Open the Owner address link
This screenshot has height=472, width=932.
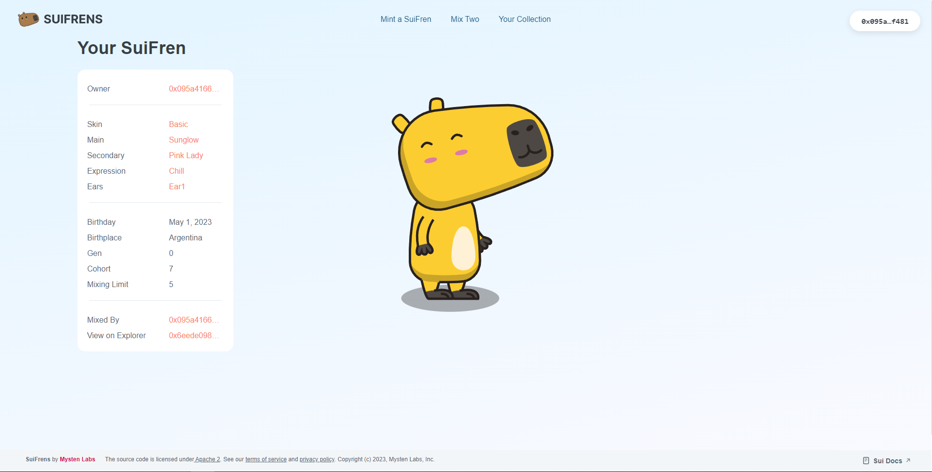pyautogui.click(x=193, y=89)
